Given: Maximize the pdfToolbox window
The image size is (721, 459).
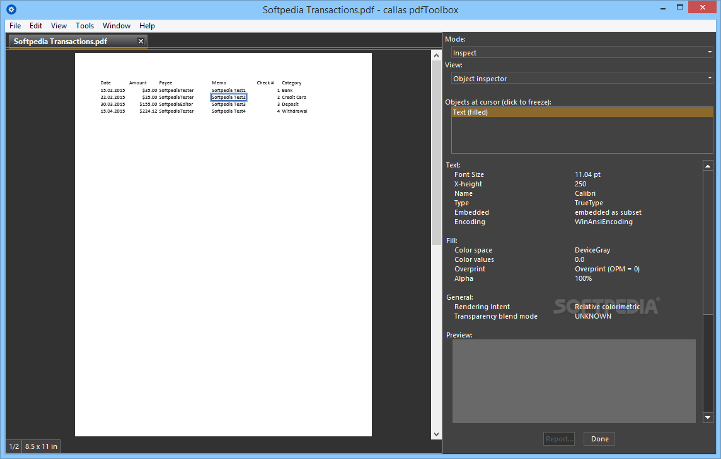Looking at the screenshot, I should [680, 8].
